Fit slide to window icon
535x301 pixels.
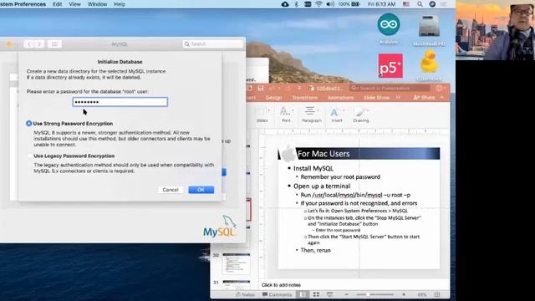(x=437, y=294)
